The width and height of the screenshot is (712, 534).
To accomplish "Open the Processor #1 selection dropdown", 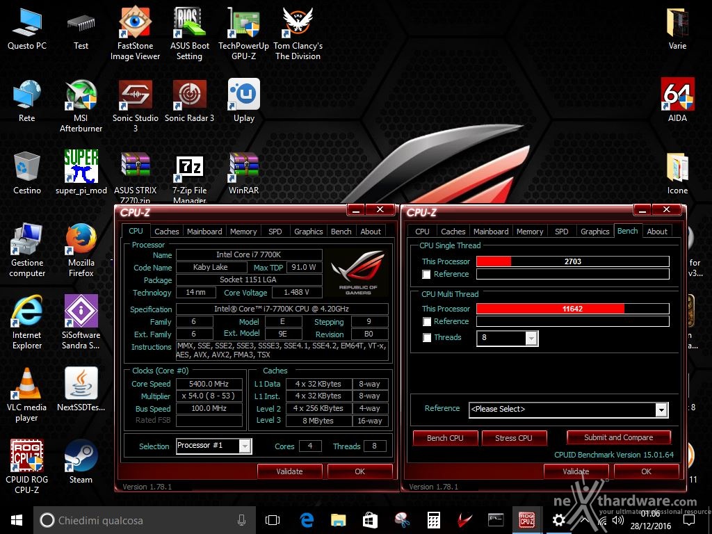I will [x=245, y=446].
